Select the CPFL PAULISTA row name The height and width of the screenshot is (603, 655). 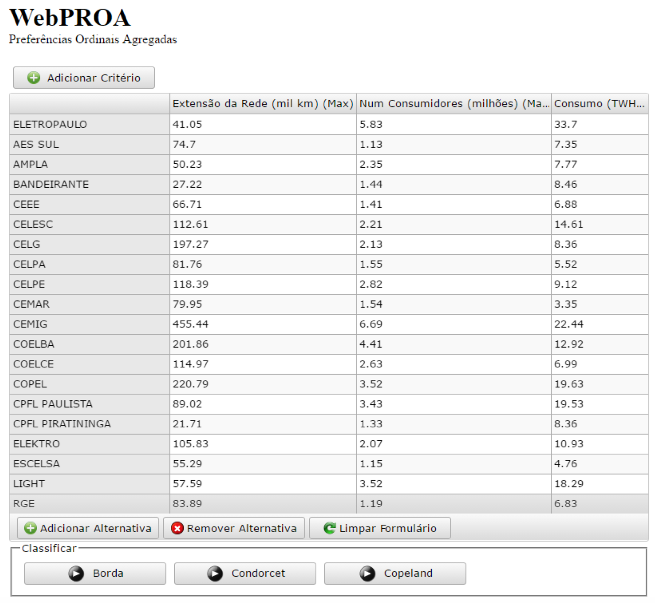[53, 404]
